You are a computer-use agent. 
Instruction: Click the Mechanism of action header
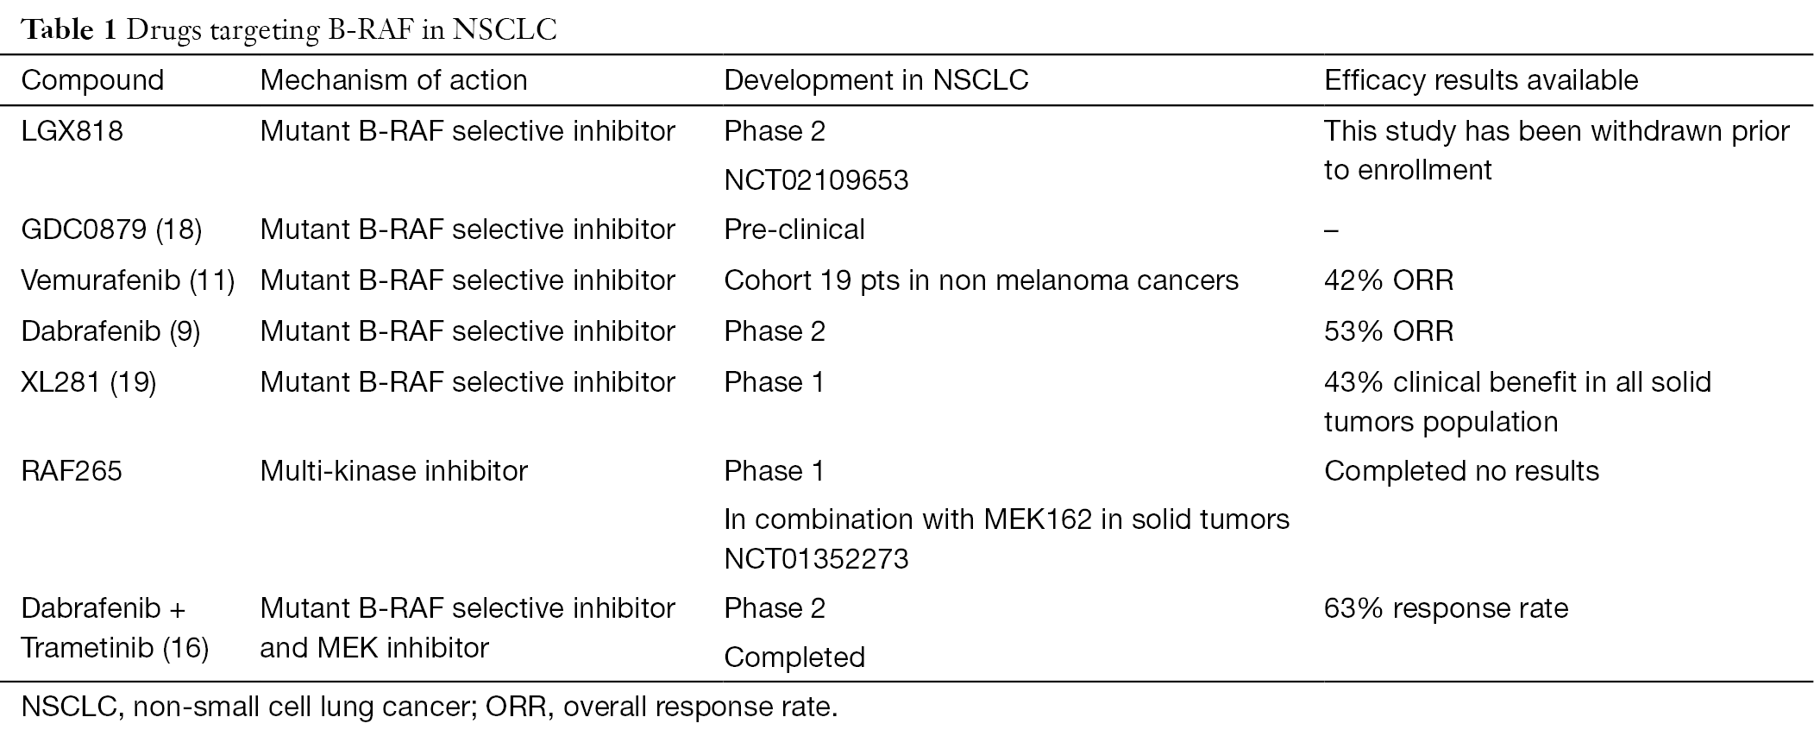[x=393, y=80]
